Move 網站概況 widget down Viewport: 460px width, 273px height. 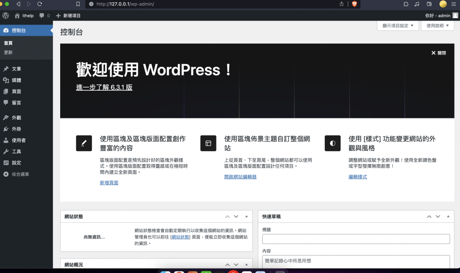pyautogui.click(x=236, y=264)
